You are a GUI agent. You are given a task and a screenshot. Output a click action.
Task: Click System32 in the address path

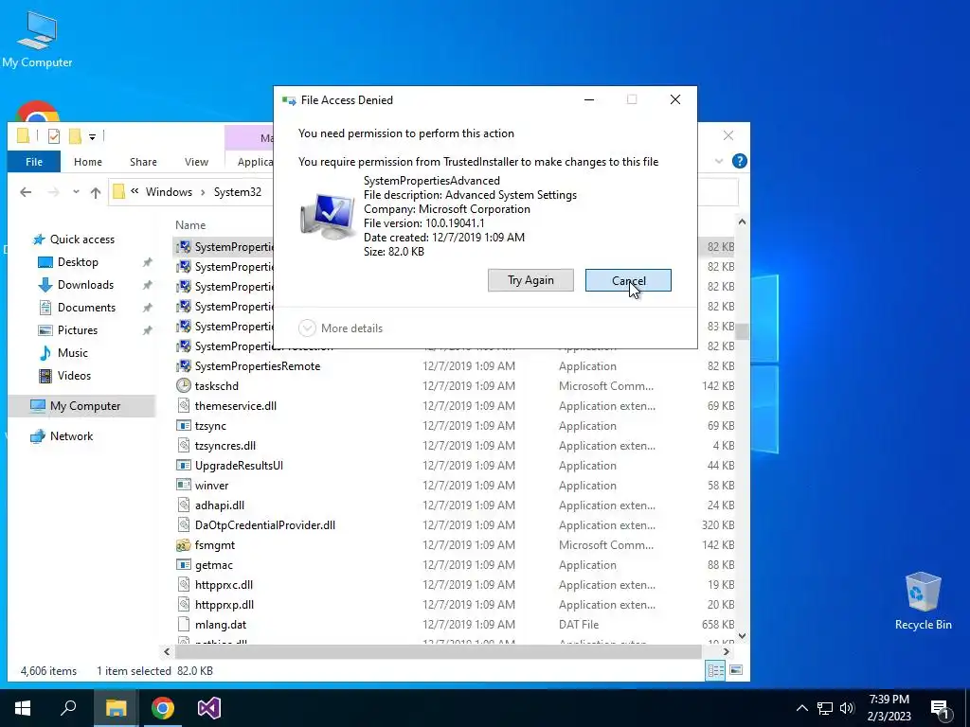pyautogui.click(x=238, y=191)
